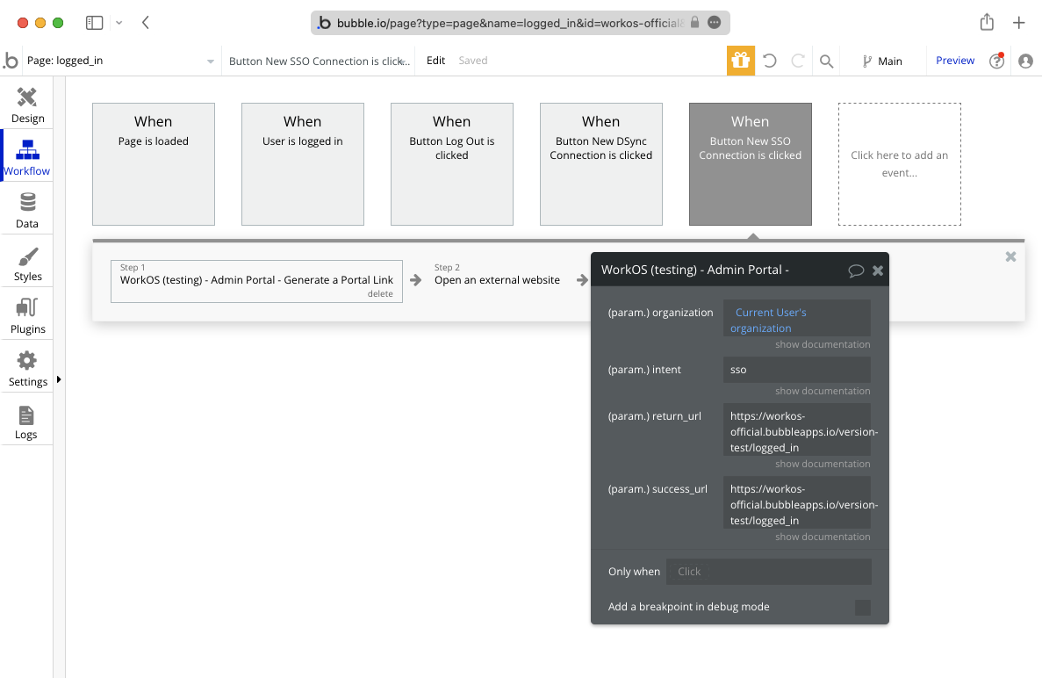1042x678 pixels.
Task: Switch to the Workflow tab
Action: (x=27, y=155)
